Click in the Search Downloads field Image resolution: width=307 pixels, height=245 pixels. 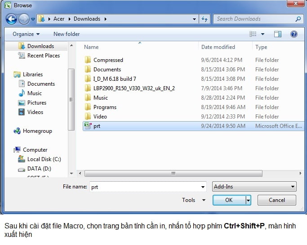pyautogui.click(x=254, y=19)
